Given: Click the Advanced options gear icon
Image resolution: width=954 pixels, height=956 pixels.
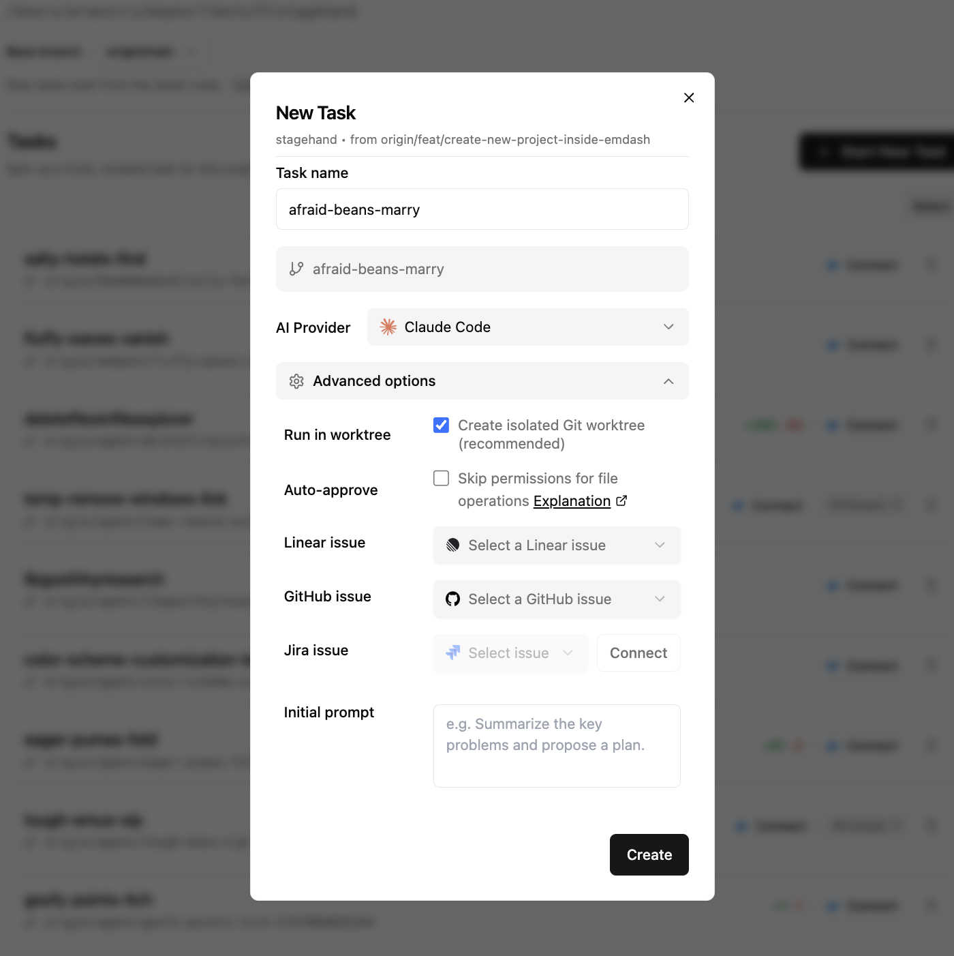Looking at the screenshot, I should [x=296, y=381].
